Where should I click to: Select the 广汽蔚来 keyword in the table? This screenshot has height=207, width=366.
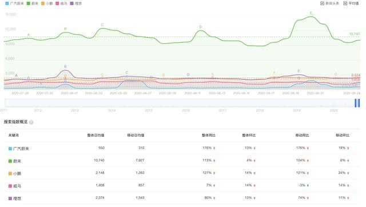[21, 149]
